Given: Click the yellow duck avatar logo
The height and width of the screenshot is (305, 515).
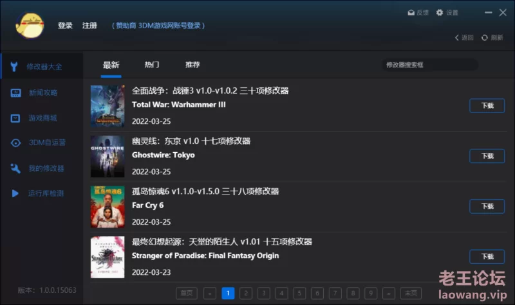Looking at the screenshot, I should pyautogui.click(x=30, y=25).
